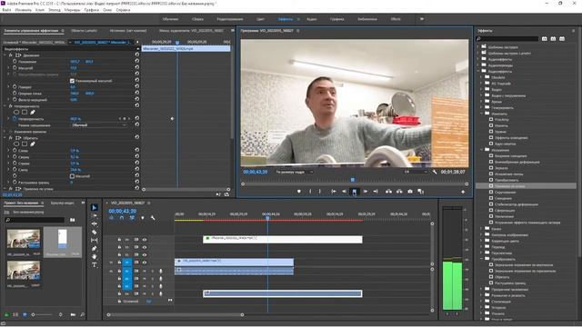Image resolution: width=582 pixels, height=327 pixels.
Task: Toggle linked selection in timeline
Action: point(132,218)
